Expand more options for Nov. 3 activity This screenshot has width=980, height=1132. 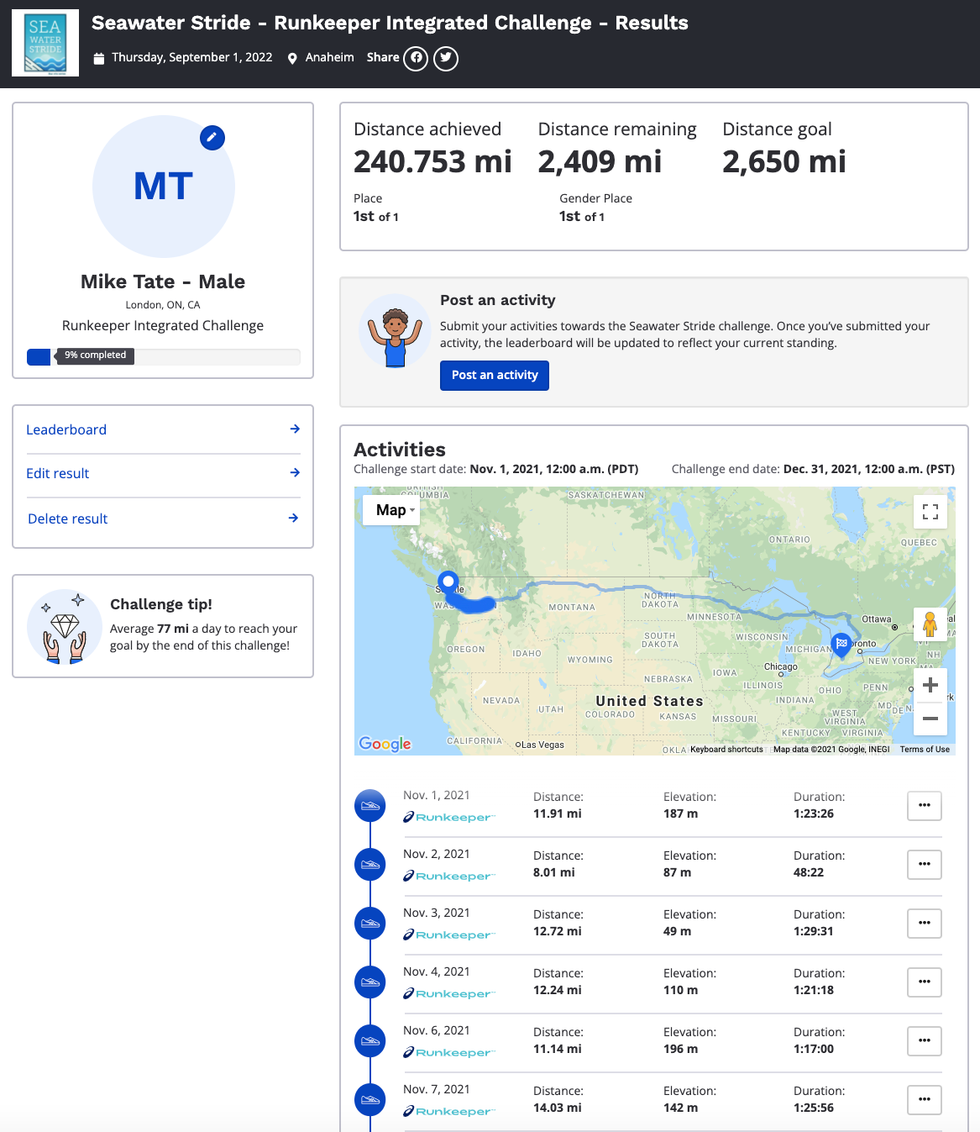tap(924, 924)
